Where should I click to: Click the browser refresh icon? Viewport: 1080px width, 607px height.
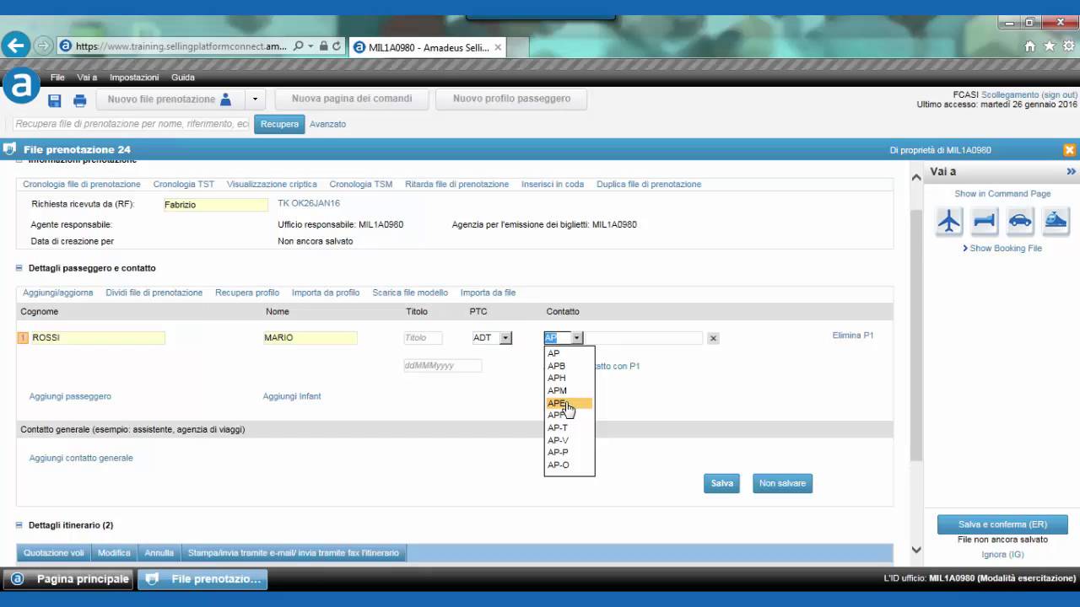tap(337, 46)
